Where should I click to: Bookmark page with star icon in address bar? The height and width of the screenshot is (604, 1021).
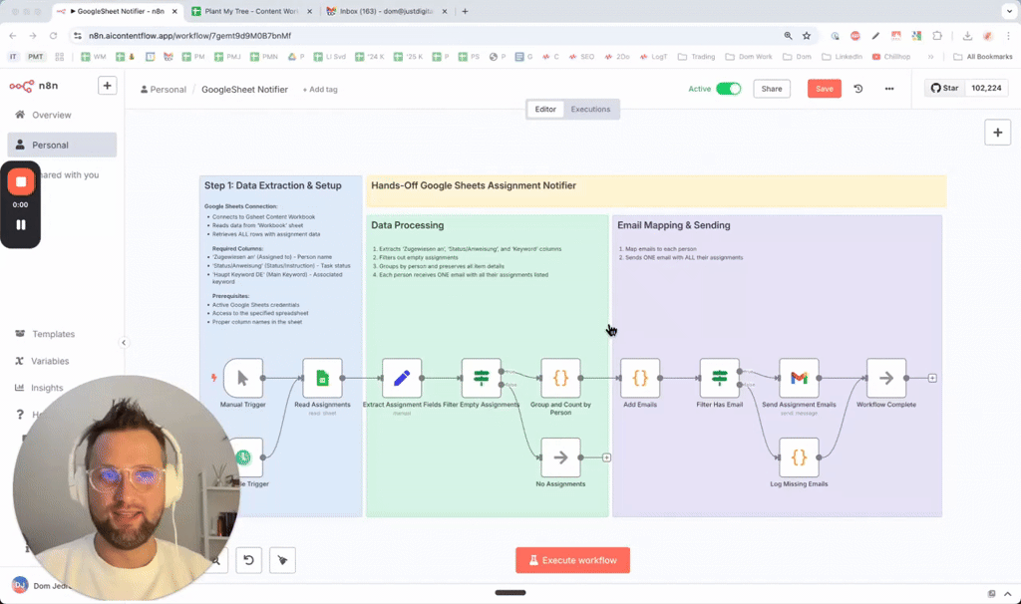(807, 36)
